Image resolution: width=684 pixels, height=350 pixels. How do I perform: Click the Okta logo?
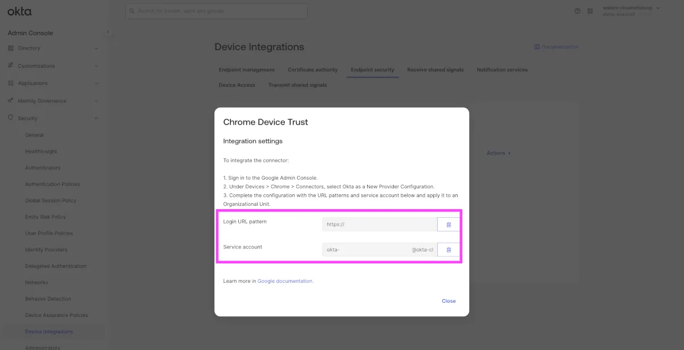19,11
